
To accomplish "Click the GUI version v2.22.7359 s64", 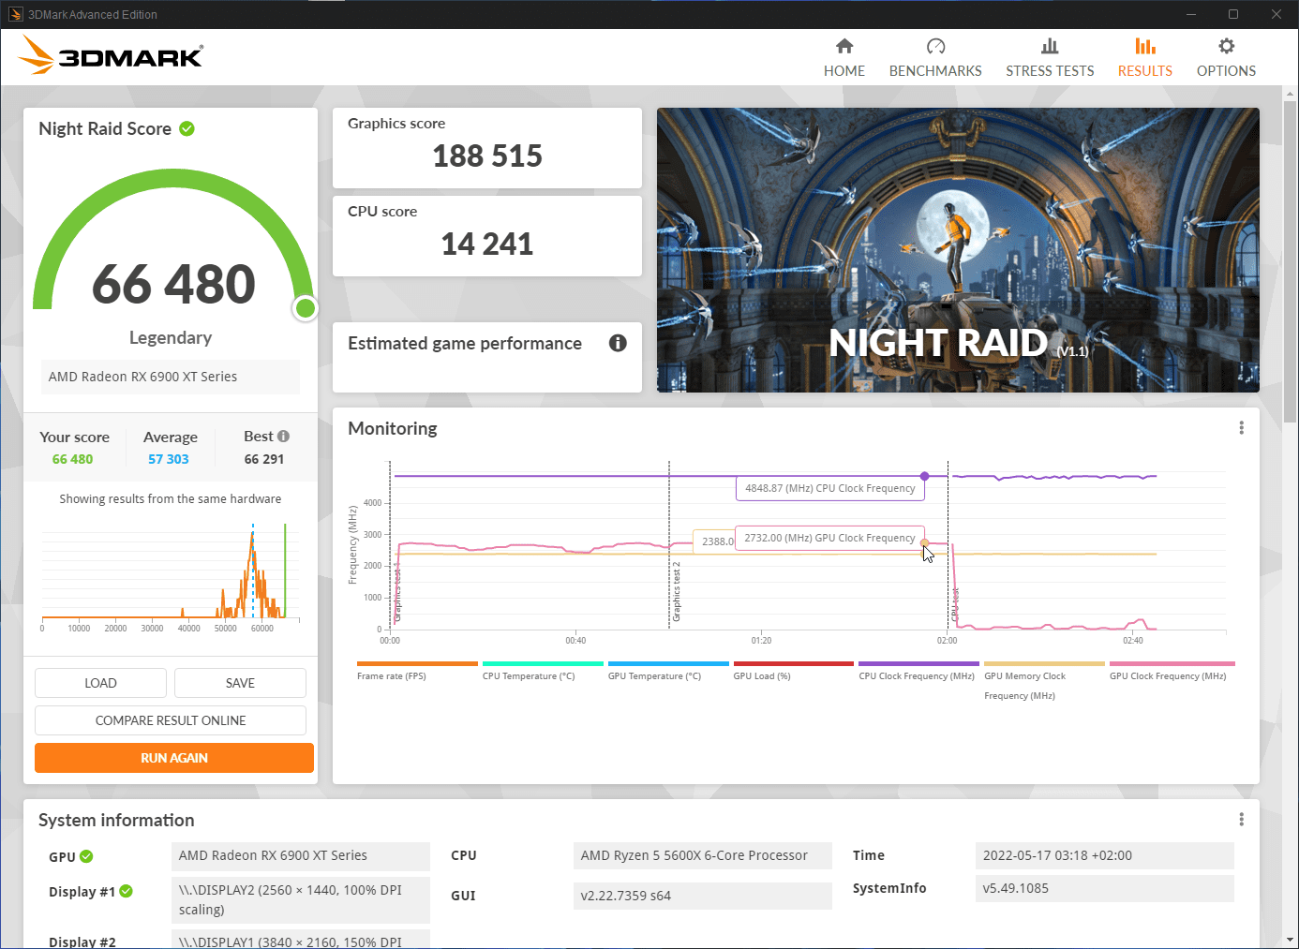I will pyautogui.click(x=702, y=896).
